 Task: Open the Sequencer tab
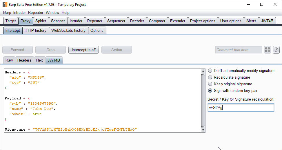click(116, 21)
